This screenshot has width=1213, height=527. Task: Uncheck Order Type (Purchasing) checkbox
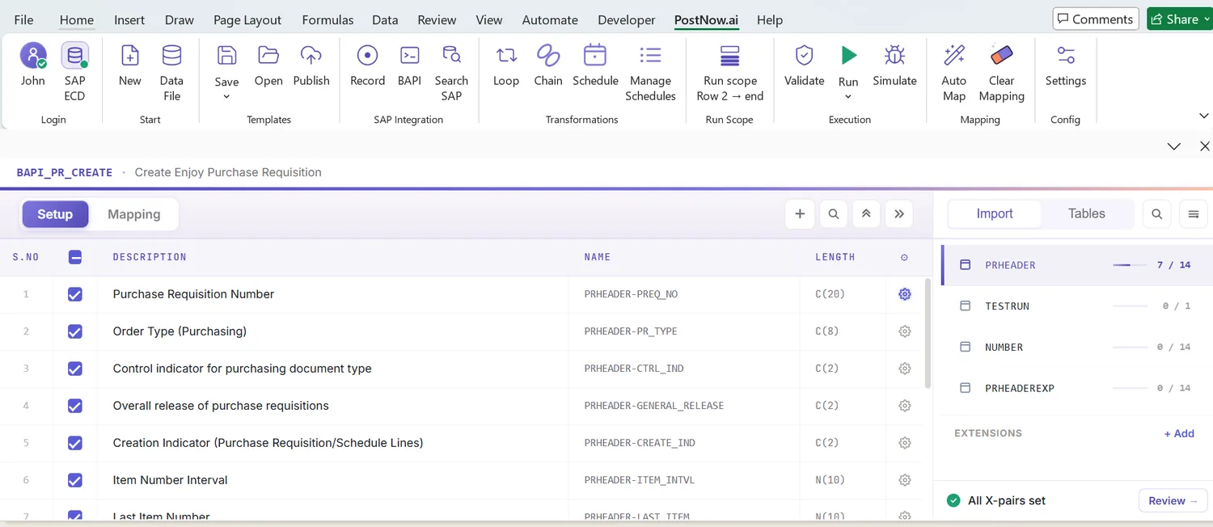point(75,331)
